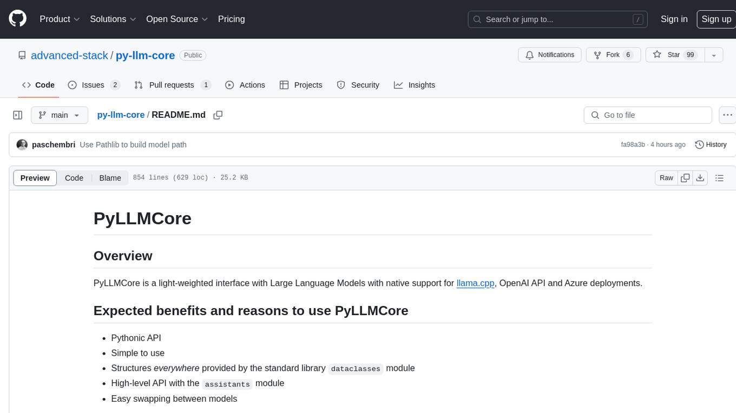Expand the Open Source menu

pos(177,19)
